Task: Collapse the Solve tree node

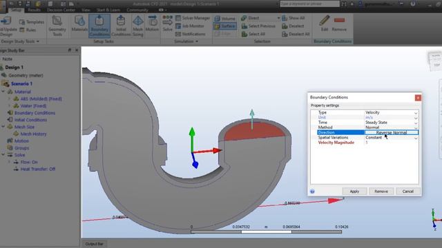Action: (x=3, y=155)
